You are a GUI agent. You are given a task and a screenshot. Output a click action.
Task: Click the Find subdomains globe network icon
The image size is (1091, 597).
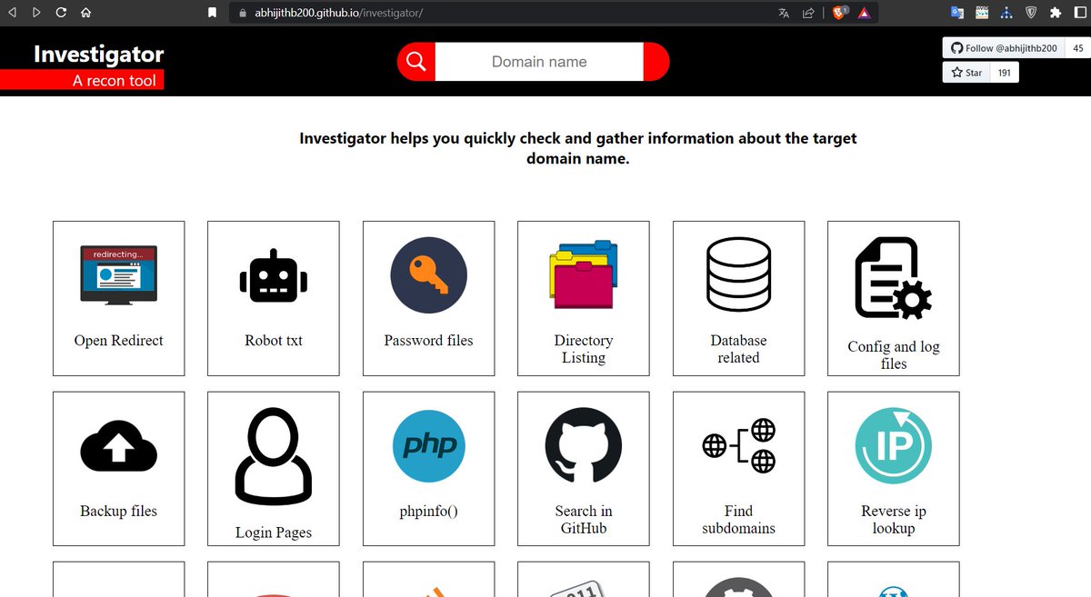(x=738, y=445)
